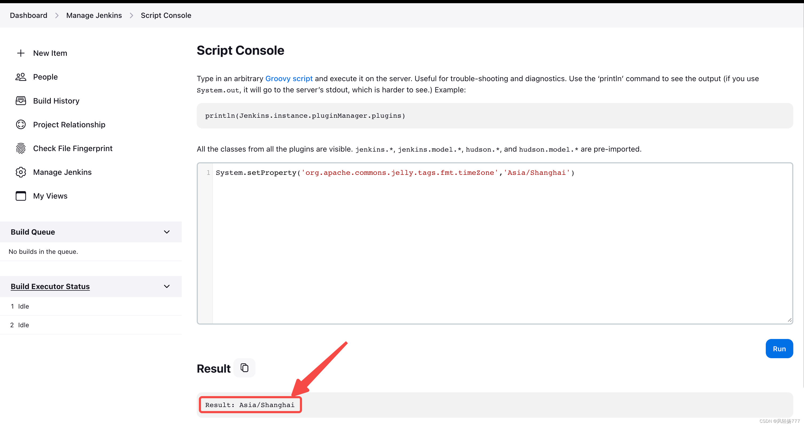Click the Run button to execute script

(x=779, y=348)
